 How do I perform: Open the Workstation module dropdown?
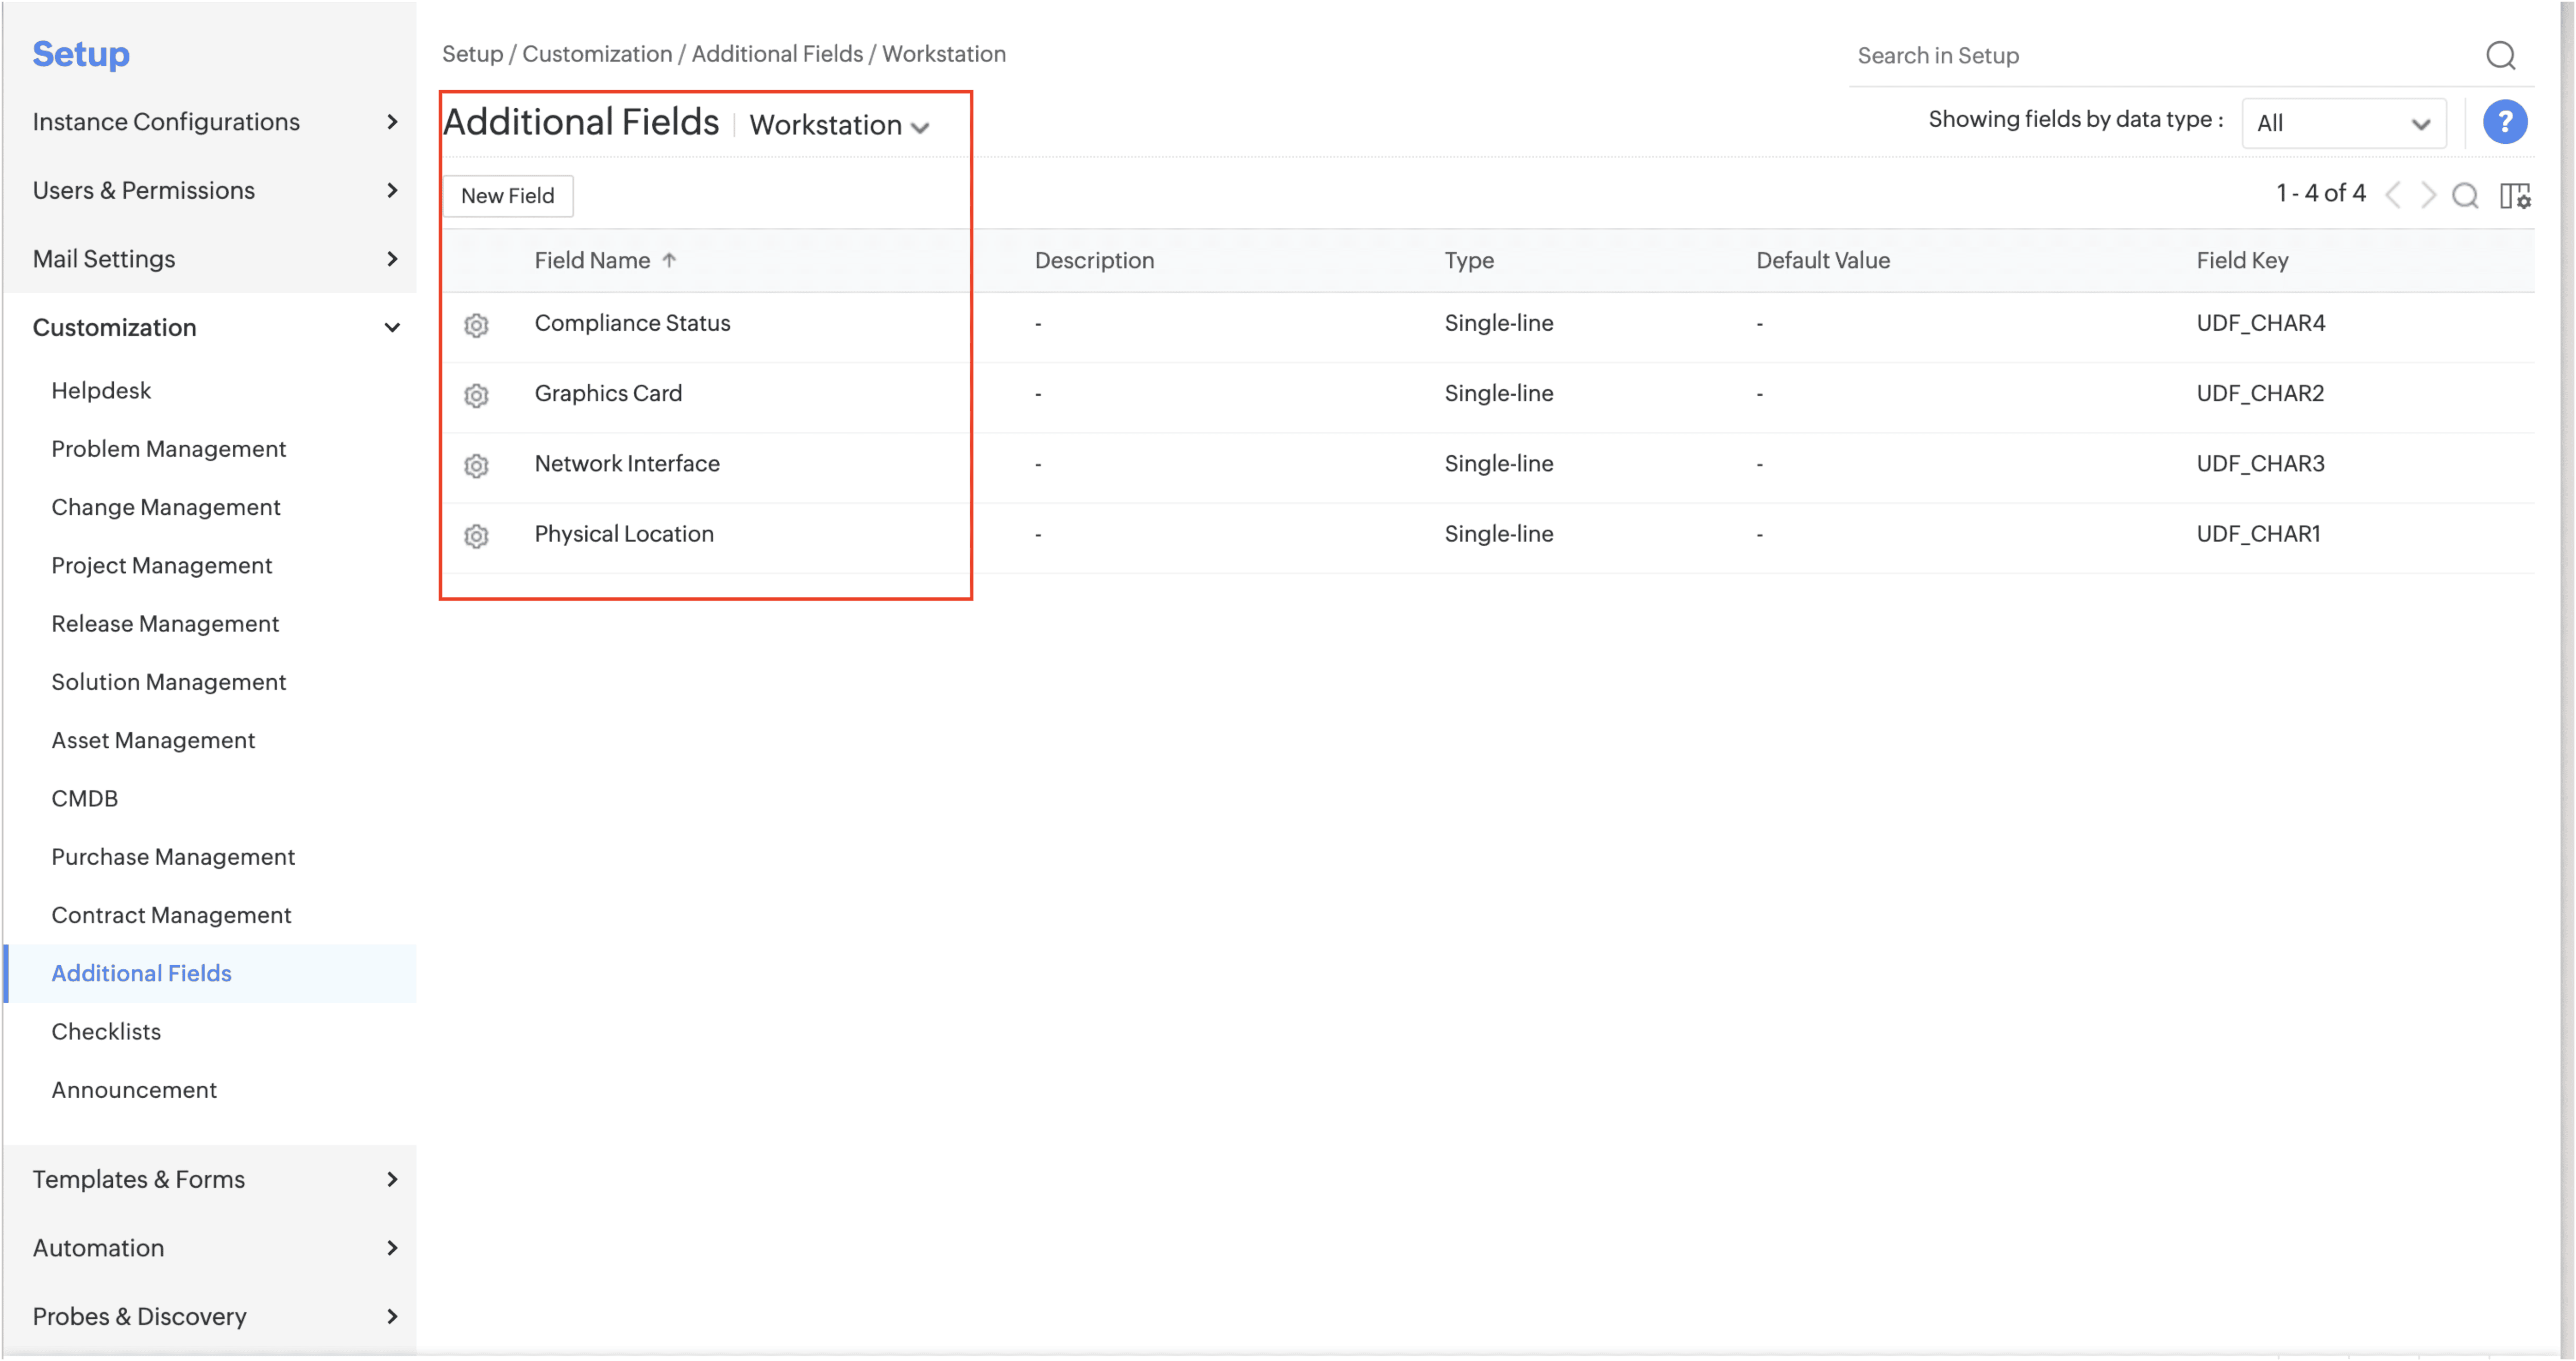839,125
